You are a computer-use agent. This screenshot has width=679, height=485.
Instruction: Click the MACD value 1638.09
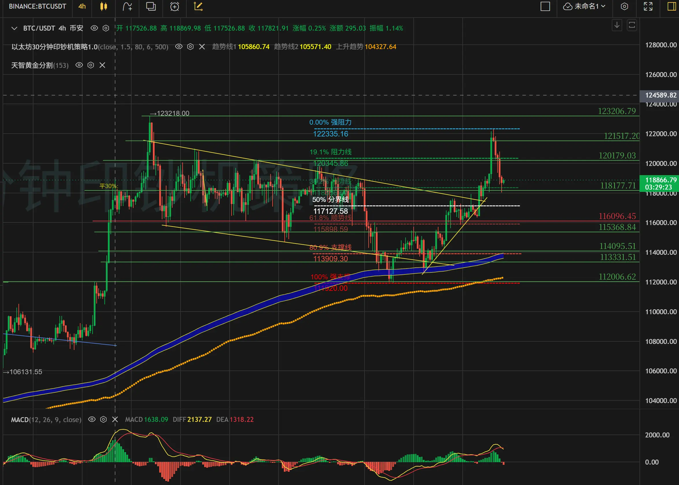point(156,420)
